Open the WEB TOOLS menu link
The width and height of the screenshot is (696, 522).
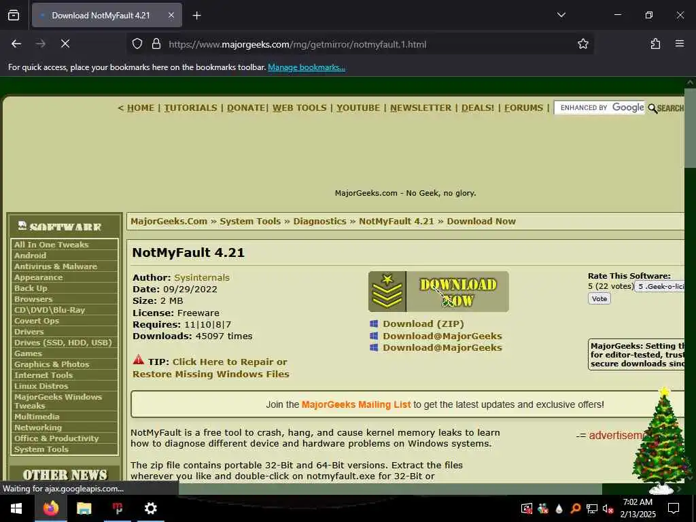pos(299,108)
